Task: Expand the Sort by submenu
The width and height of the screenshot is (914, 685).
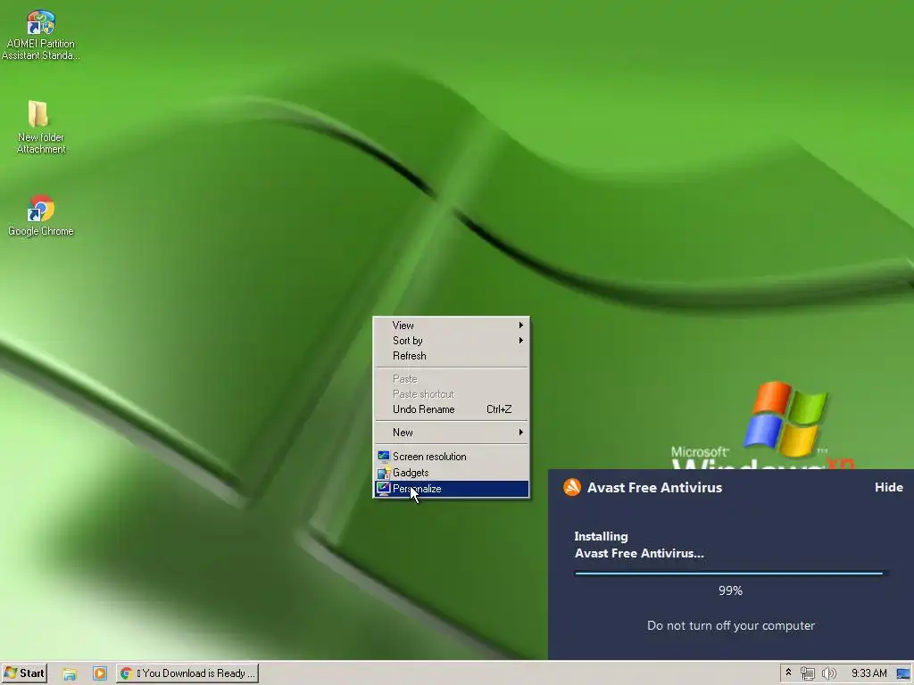Action: pyautogui.click(x=451, y=341)
